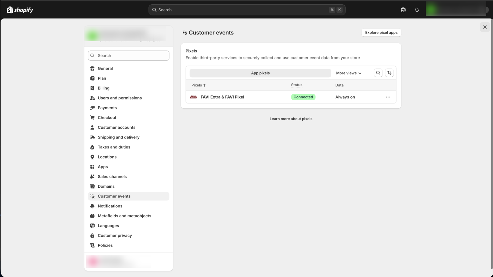493x277 pixels.
Task: Open Learn more about pixels link
Action: pos(291,119)
